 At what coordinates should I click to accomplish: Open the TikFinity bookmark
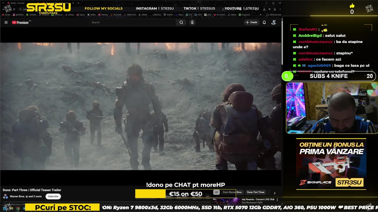coord(103,14)
